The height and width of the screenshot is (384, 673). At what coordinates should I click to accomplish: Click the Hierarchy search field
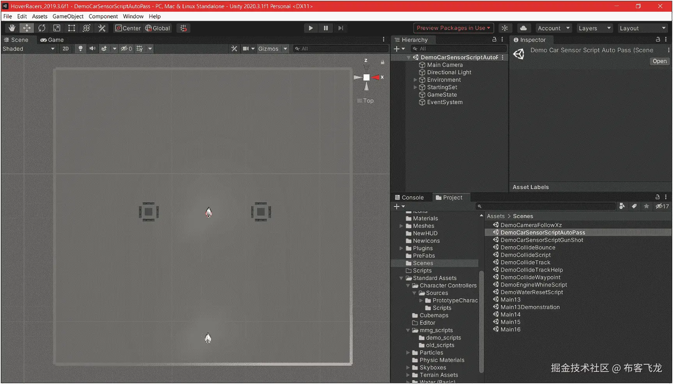pyautogui.click(x=459, y=49)
